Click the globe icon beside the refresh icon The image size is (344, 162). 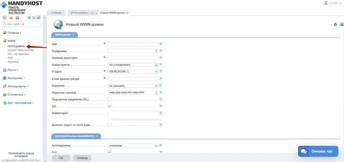click(x=341, y=24)
